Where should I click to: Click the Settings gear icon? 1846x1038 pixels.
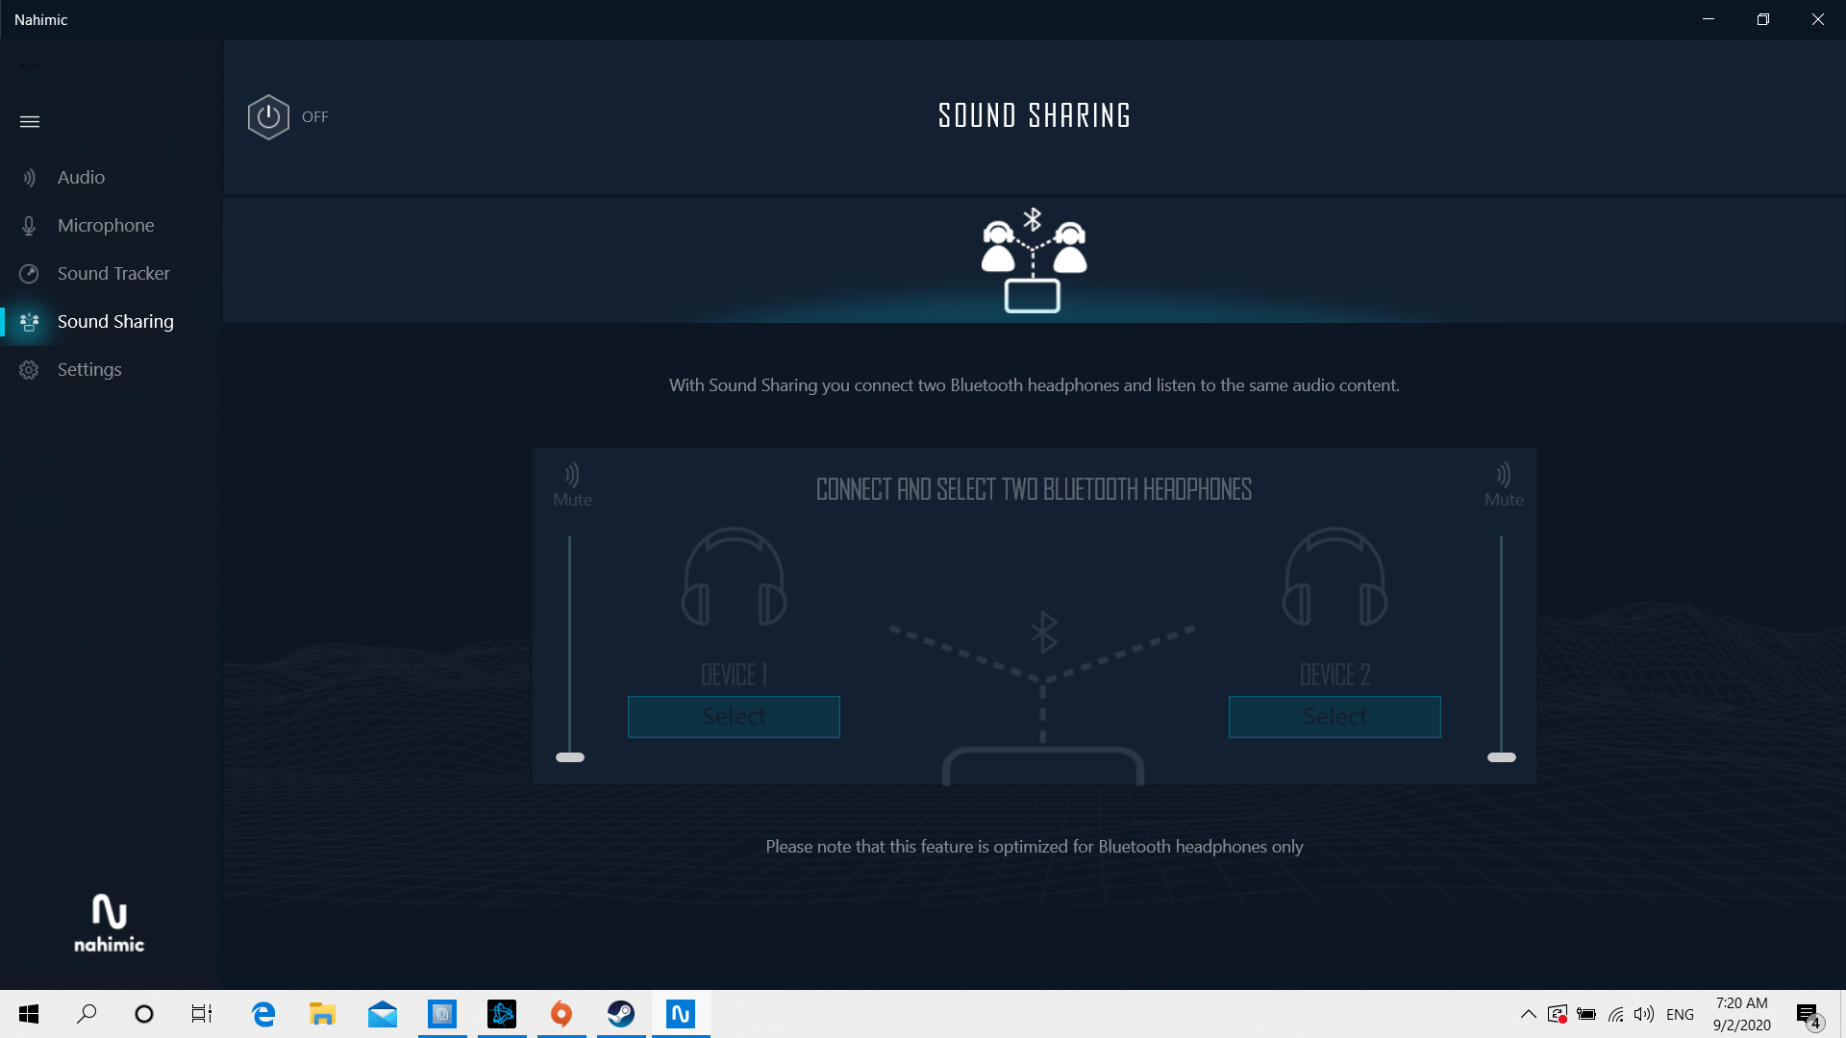(x=29, y=369)
